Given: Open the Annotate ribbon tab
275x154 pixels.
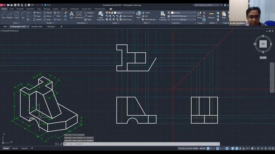Looking at the screenshot, I should tap(20, 9).
